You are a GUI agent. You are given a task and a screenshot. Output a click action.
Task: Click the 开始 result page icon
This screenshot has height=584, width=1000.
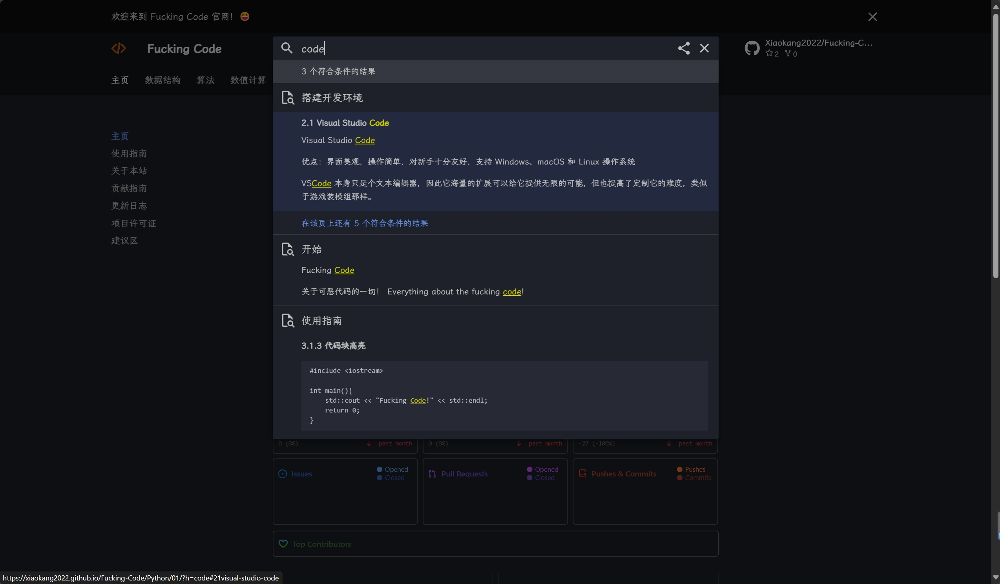click(x=288, y=249)
